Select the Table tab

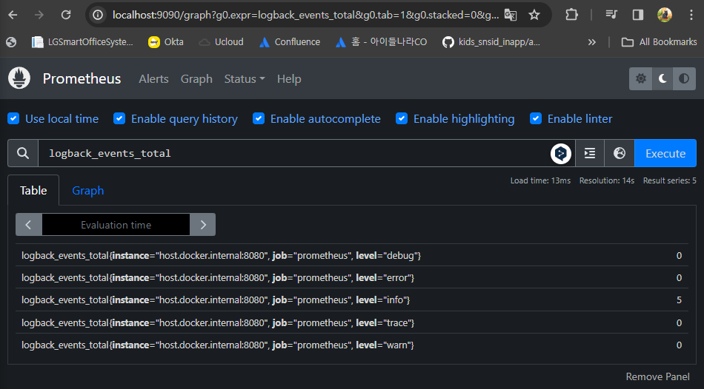33,191
